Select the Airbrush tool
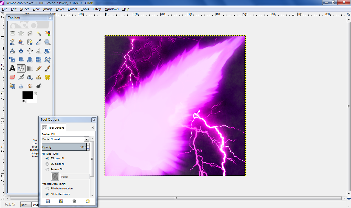Screen dimensions: 351x208 click(21, 77)
